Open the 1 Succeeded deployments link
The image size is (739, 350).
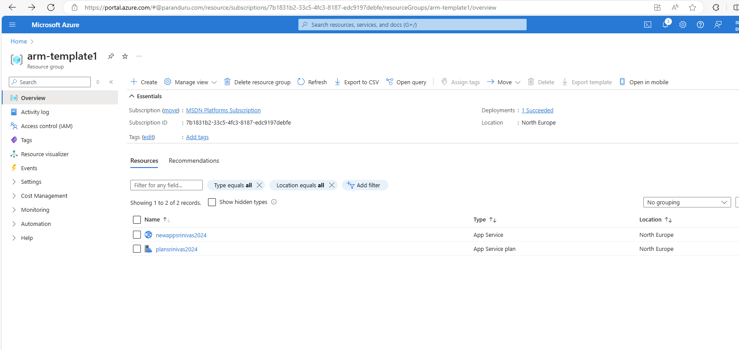point(538,111)
